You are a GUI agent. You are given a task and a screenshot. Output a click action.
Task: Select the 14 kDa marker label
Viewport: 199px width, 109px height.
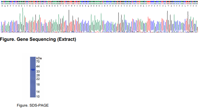(x=38, y=91)
